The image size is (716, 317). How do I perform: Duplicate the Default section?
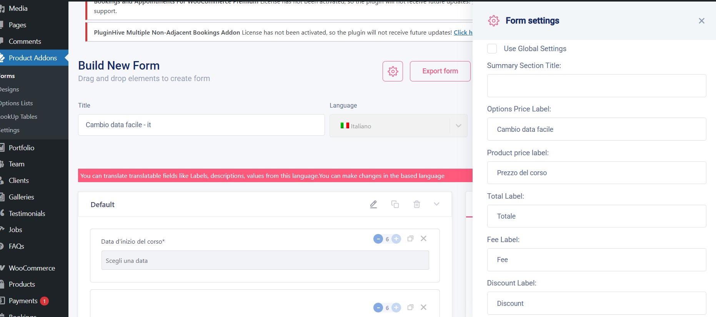coord(395,204)
